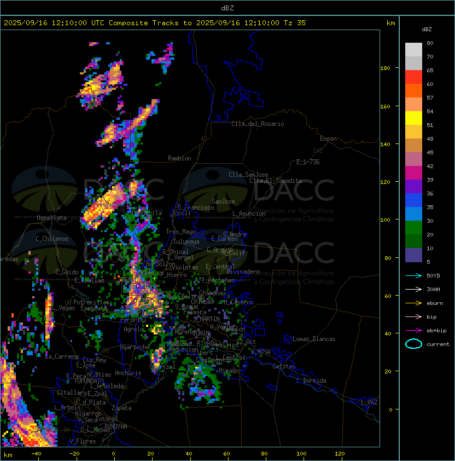Click the magenta eb+bip arrow in legend
This screenshot has width=455, height=461.
[x=413, y=331]
